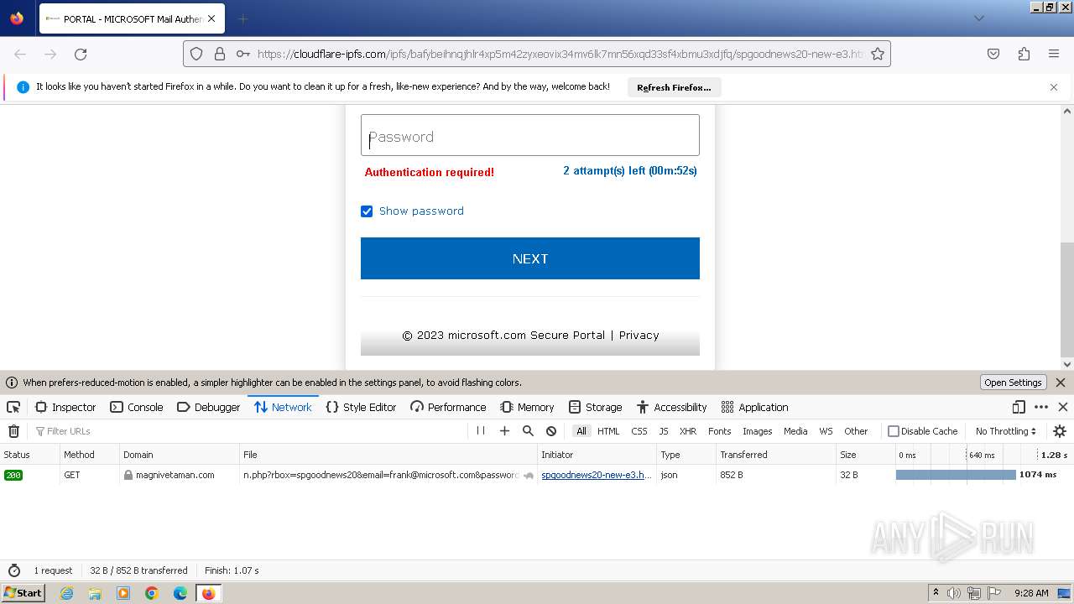Filter network requests by Media
Viewport: 1074px width, 604px height.
tap(795, 431)
